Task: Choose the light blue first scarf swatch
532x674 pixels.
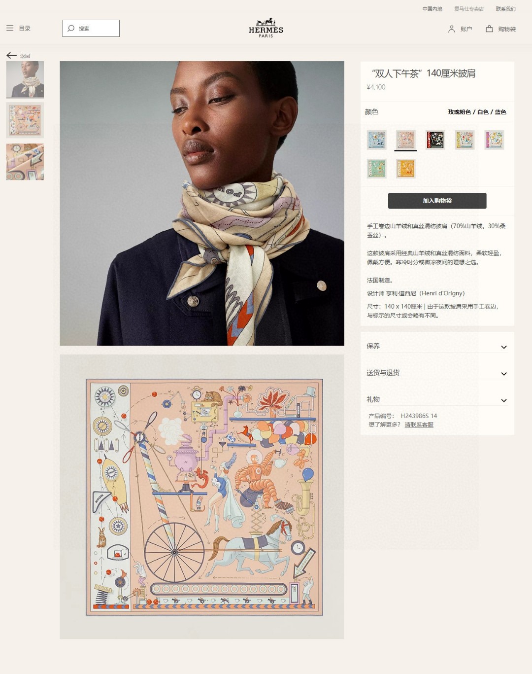Action: coord(376,140)
